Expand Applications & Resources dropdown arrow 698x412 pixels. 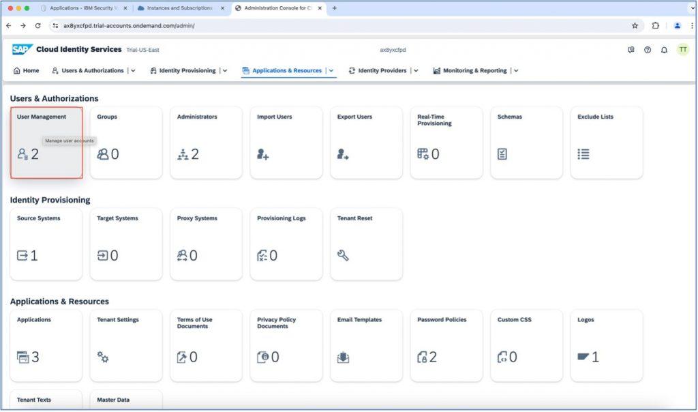coord(331,70)
